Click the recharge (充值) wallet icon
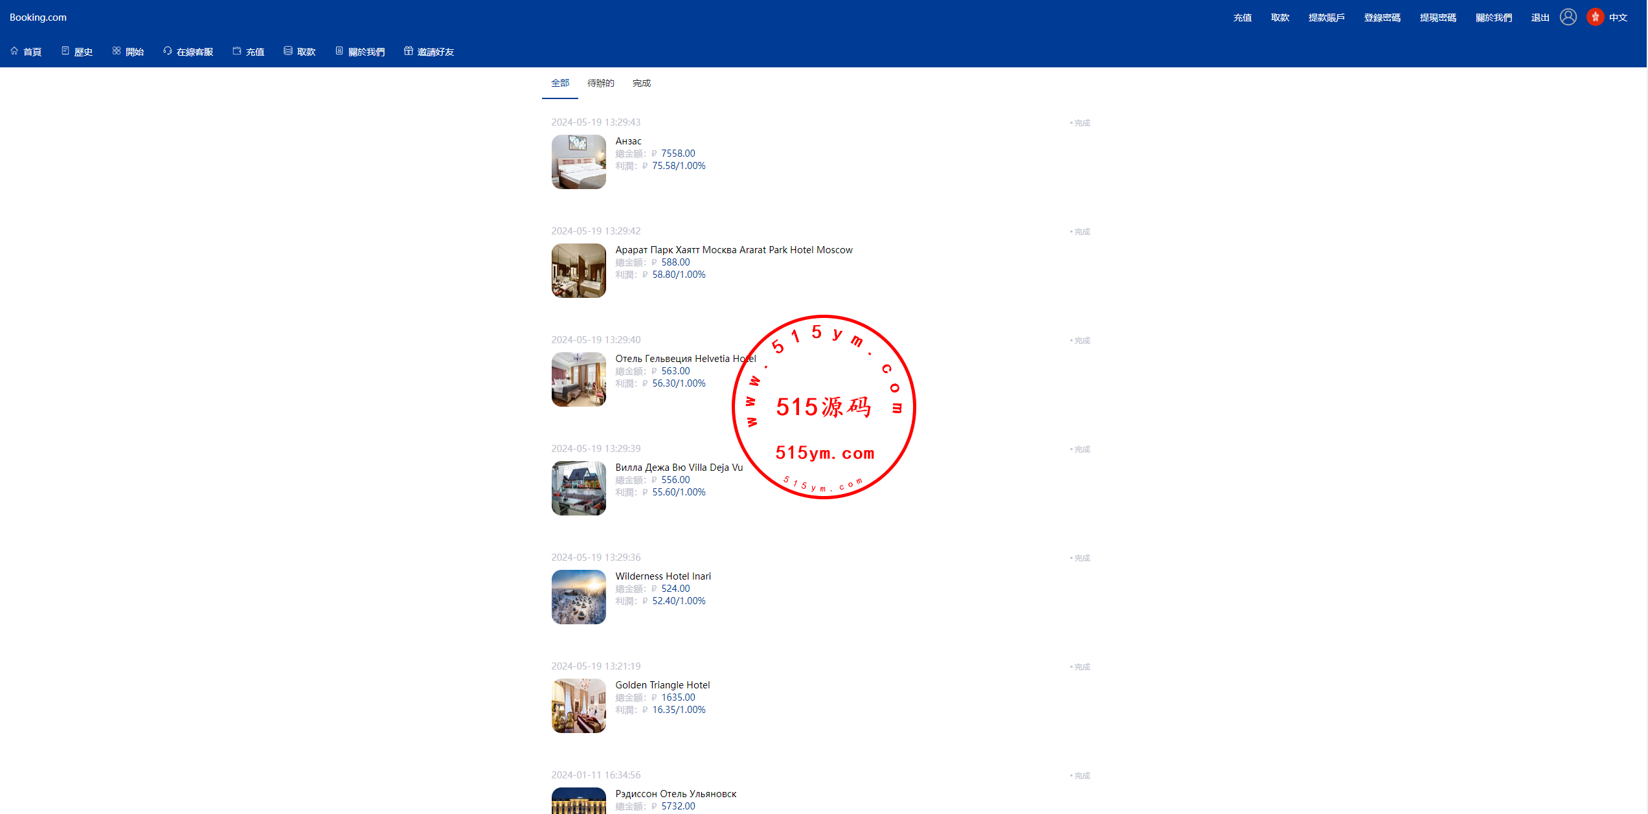The width and height of the screenshot is (1648, 814). (x=237, y=51)
